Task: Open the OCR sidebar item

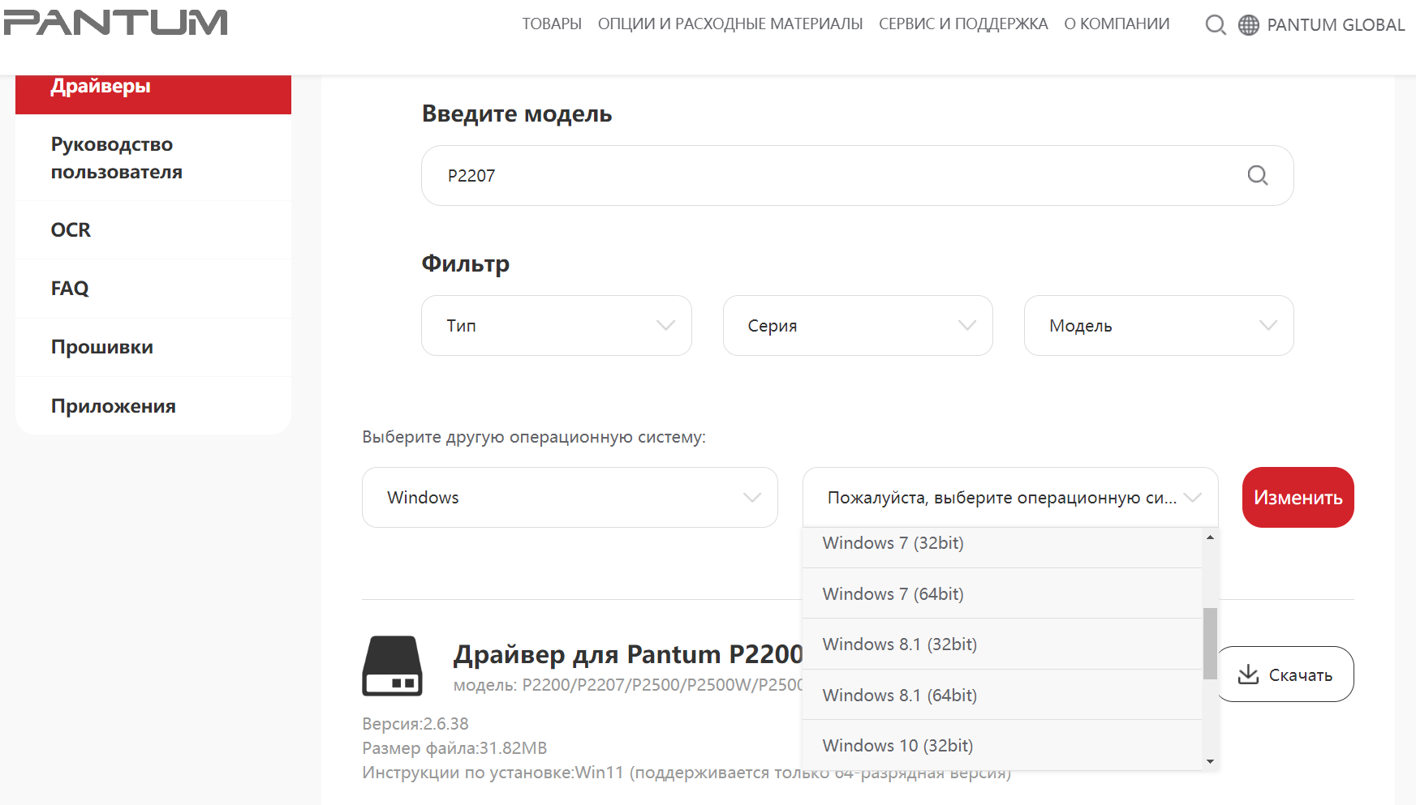Action: (153, 230)
